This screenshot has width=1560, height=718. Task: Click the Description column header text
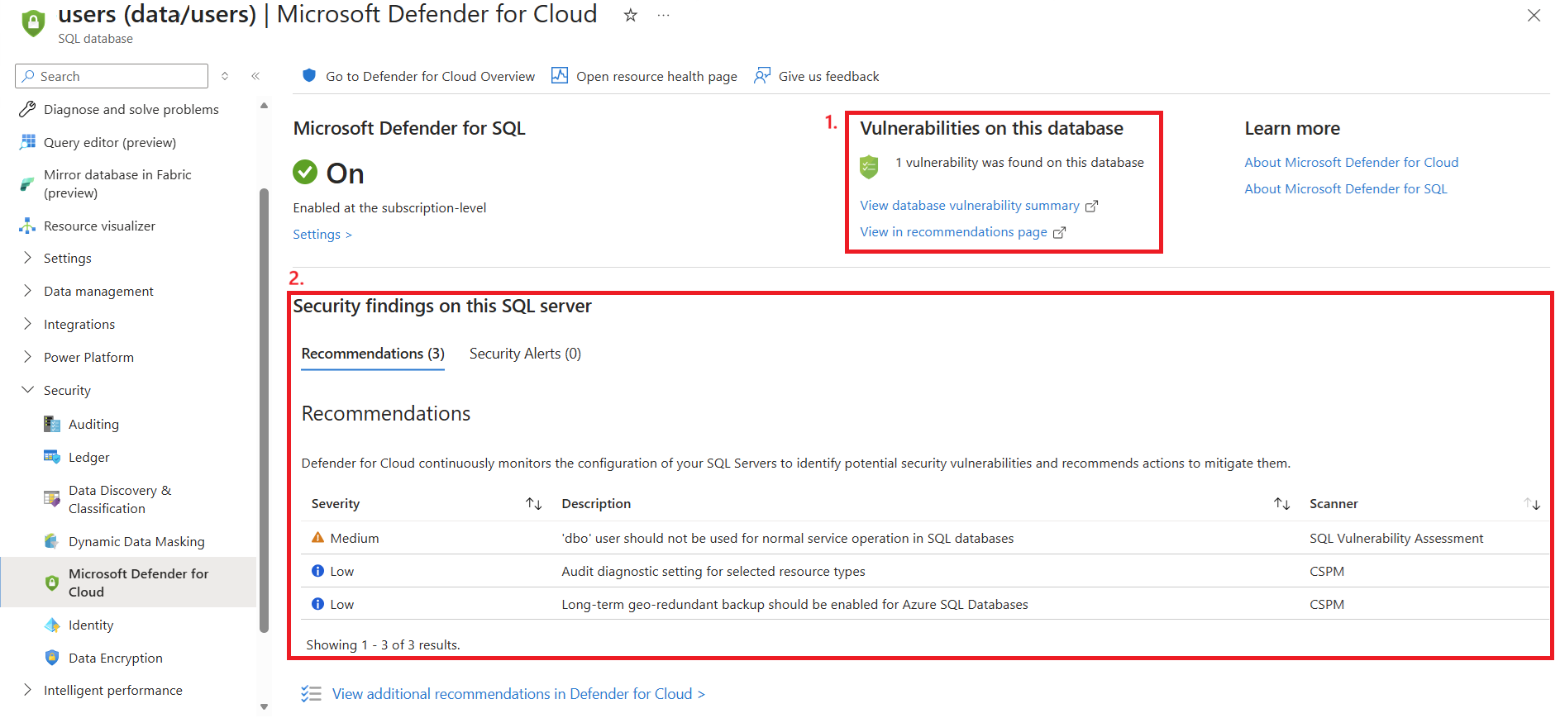pyautogui.click(x=596, y=504)
